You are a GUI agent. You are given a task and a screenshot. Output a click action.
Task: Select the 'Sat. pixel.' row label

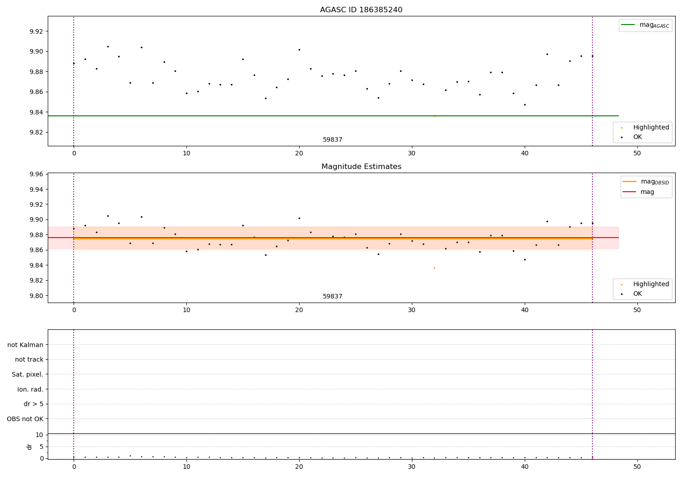(28, 375)
